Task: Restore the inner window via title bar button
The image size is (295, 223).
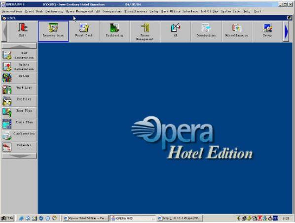Action: 290,18
